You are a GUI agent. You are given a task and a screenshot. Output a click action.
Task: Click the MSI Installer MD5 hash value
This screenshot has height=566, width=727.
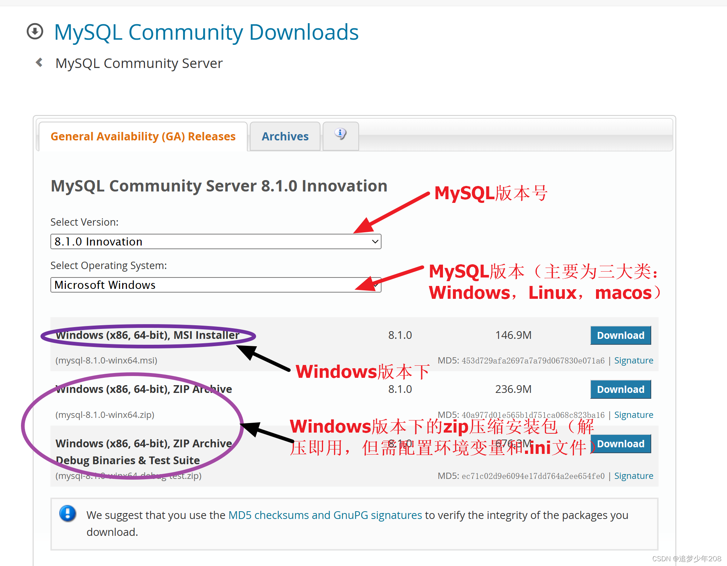[533, 361]
